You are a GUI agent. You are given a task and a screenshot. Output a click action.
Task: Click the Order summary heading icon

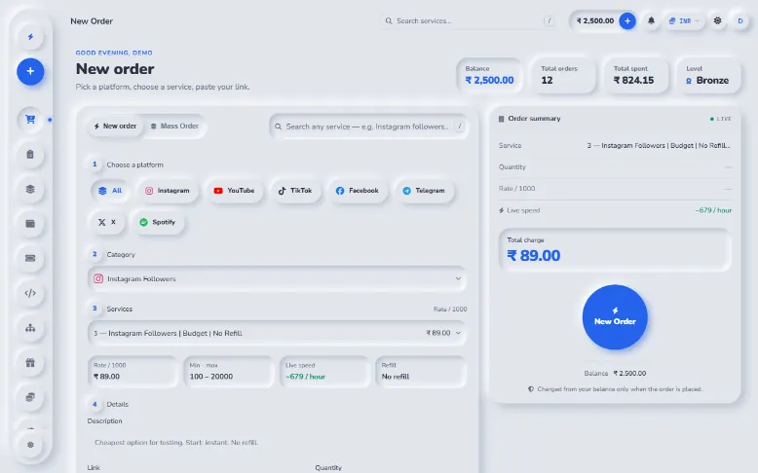(x=502, y=119)
